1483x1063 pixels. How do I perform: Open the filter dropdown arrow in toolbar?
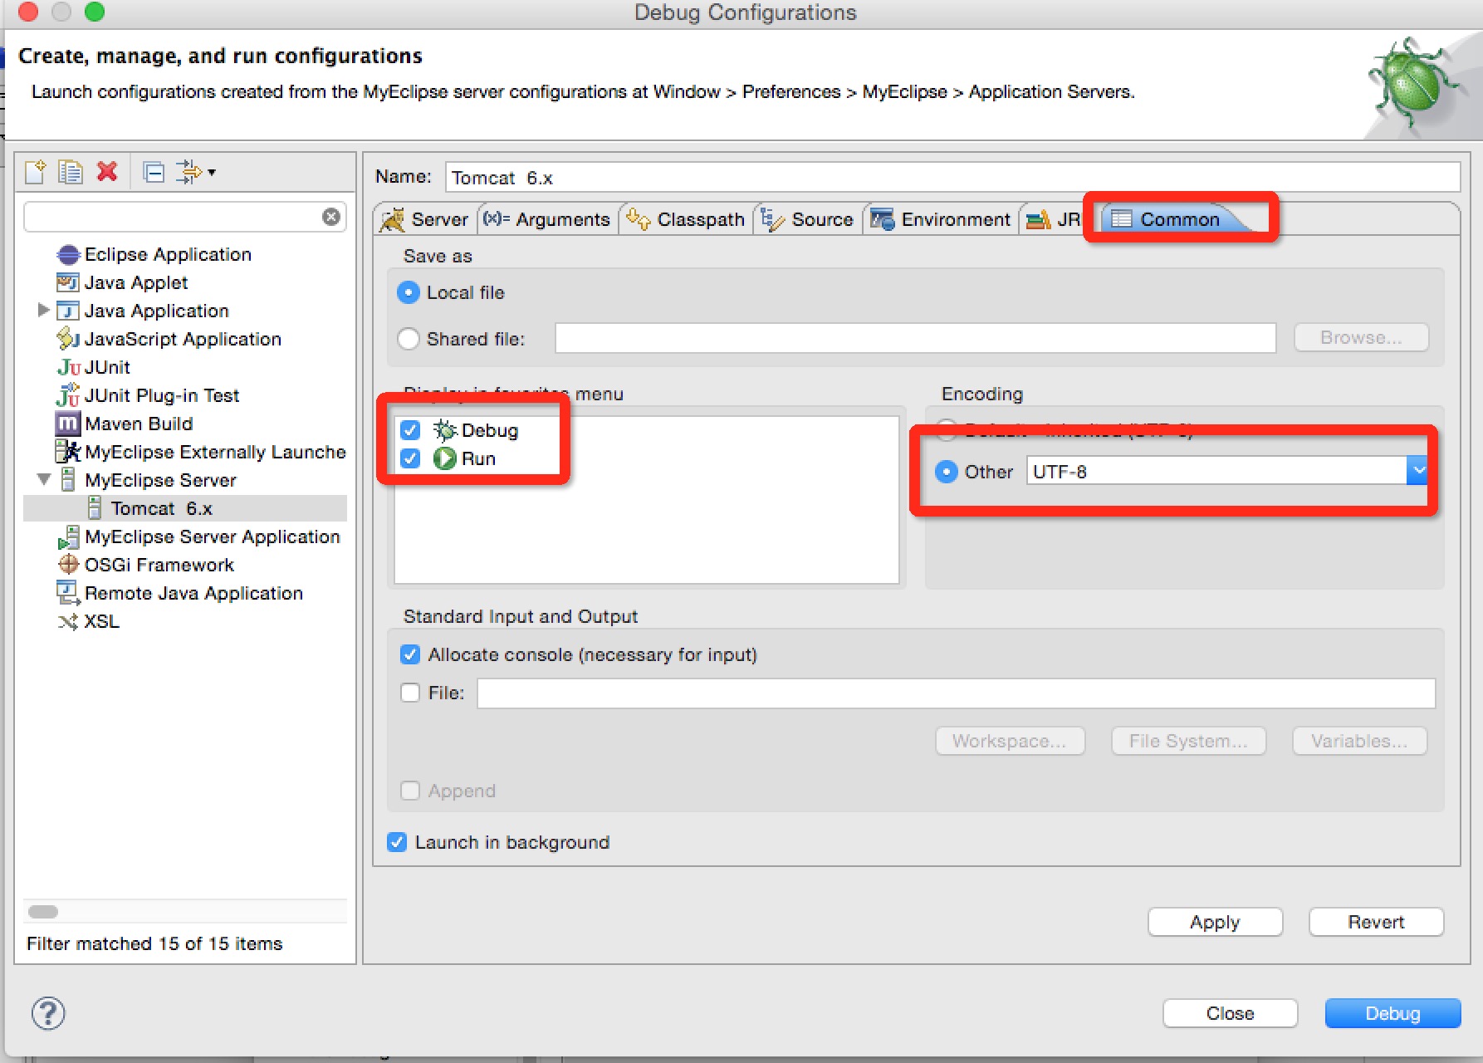click(212, 172)
